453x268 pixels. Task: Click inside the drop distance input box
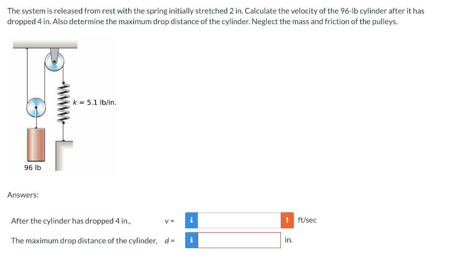click(239, 240)
